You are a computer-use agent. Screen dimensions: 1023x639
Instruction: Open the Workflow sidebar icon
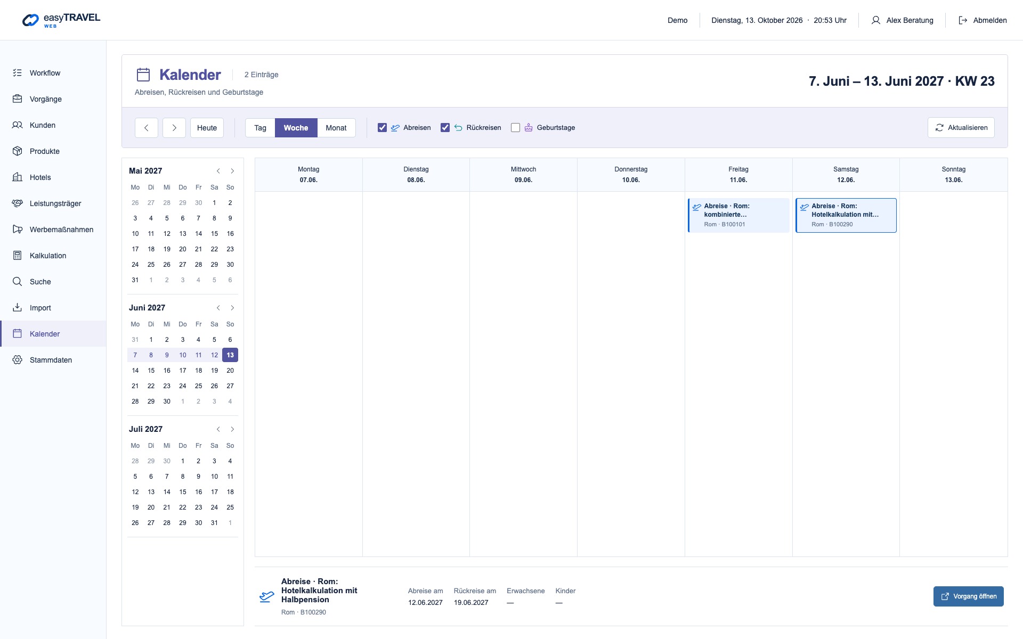(18, 73)
